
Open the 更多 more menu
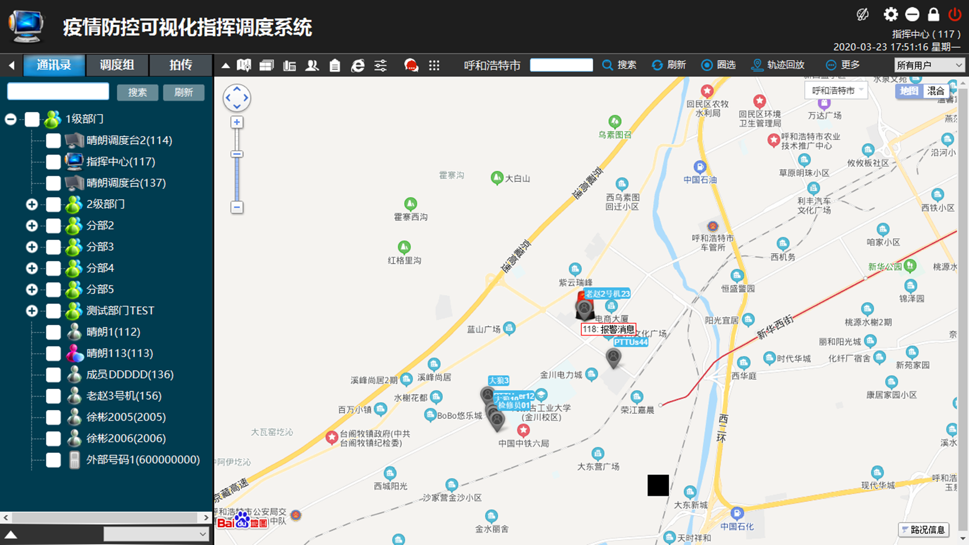tap(842, 65)
